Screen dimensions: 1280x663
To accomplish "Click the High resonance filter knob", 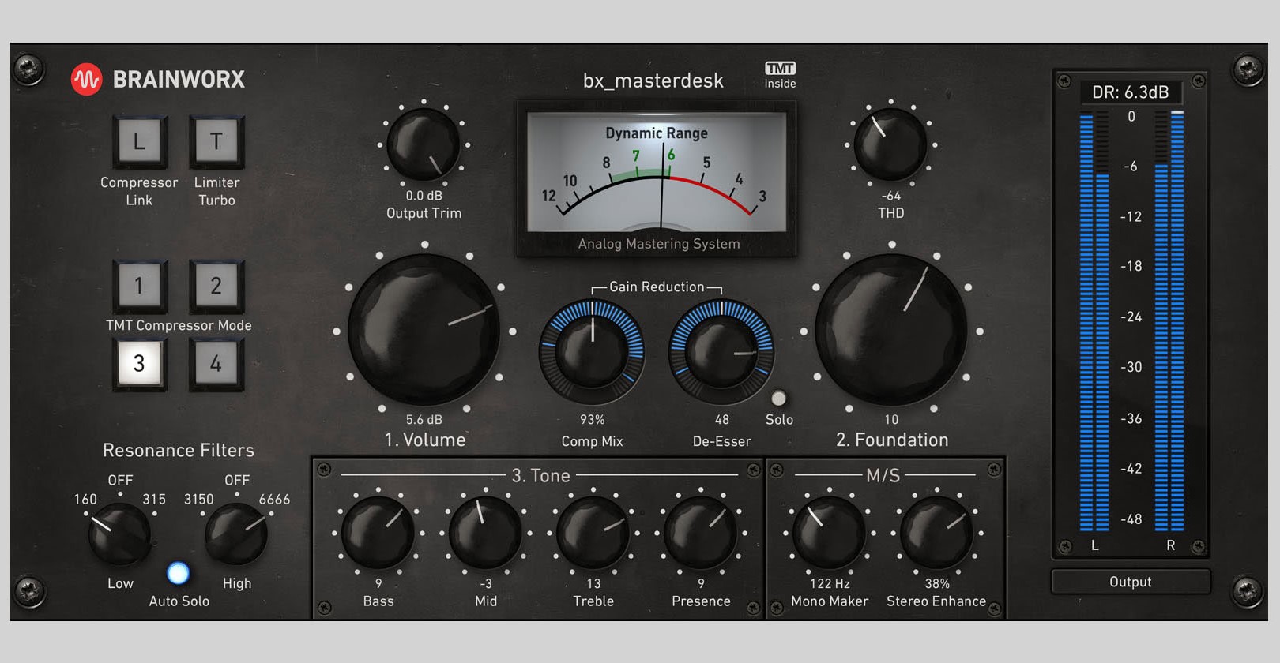I will (236, 534).
